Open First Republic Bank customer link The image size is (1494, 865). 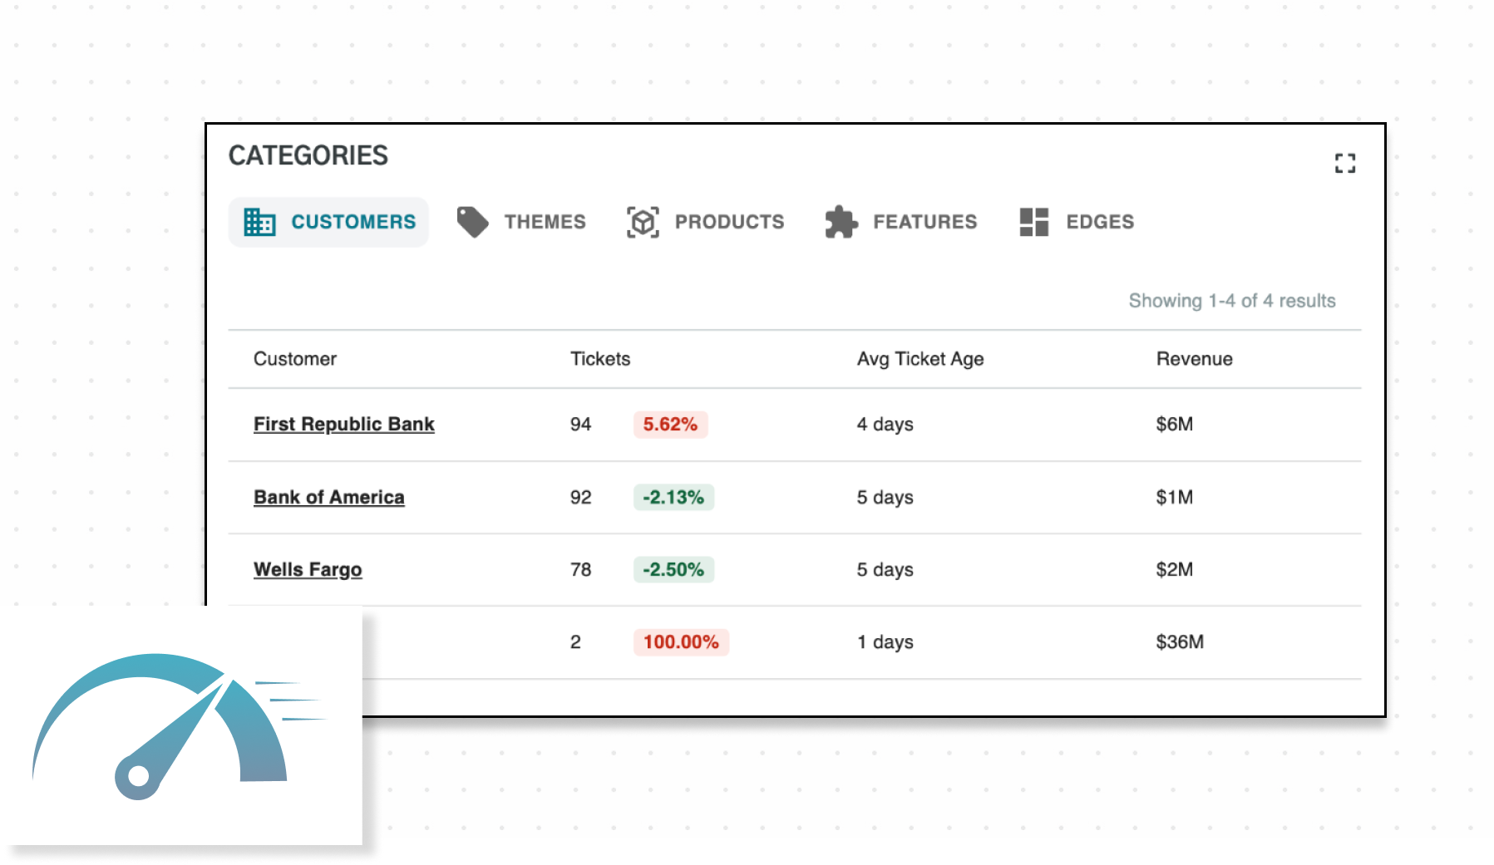pos(344,425)
